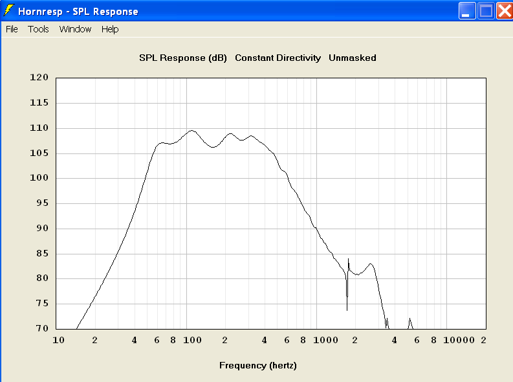The height and width of the screenshot is (382, 513).
Task: Click the 'Unmasked' label
Action: (353, 58)
